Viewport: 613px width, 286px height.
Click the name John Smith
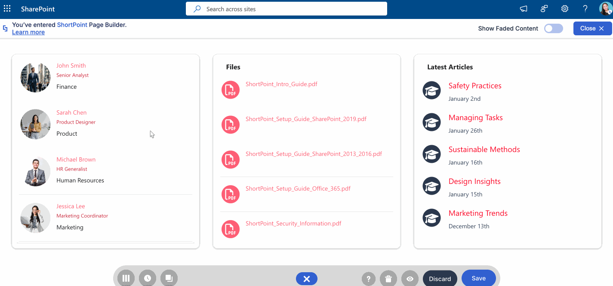[71, 65]
